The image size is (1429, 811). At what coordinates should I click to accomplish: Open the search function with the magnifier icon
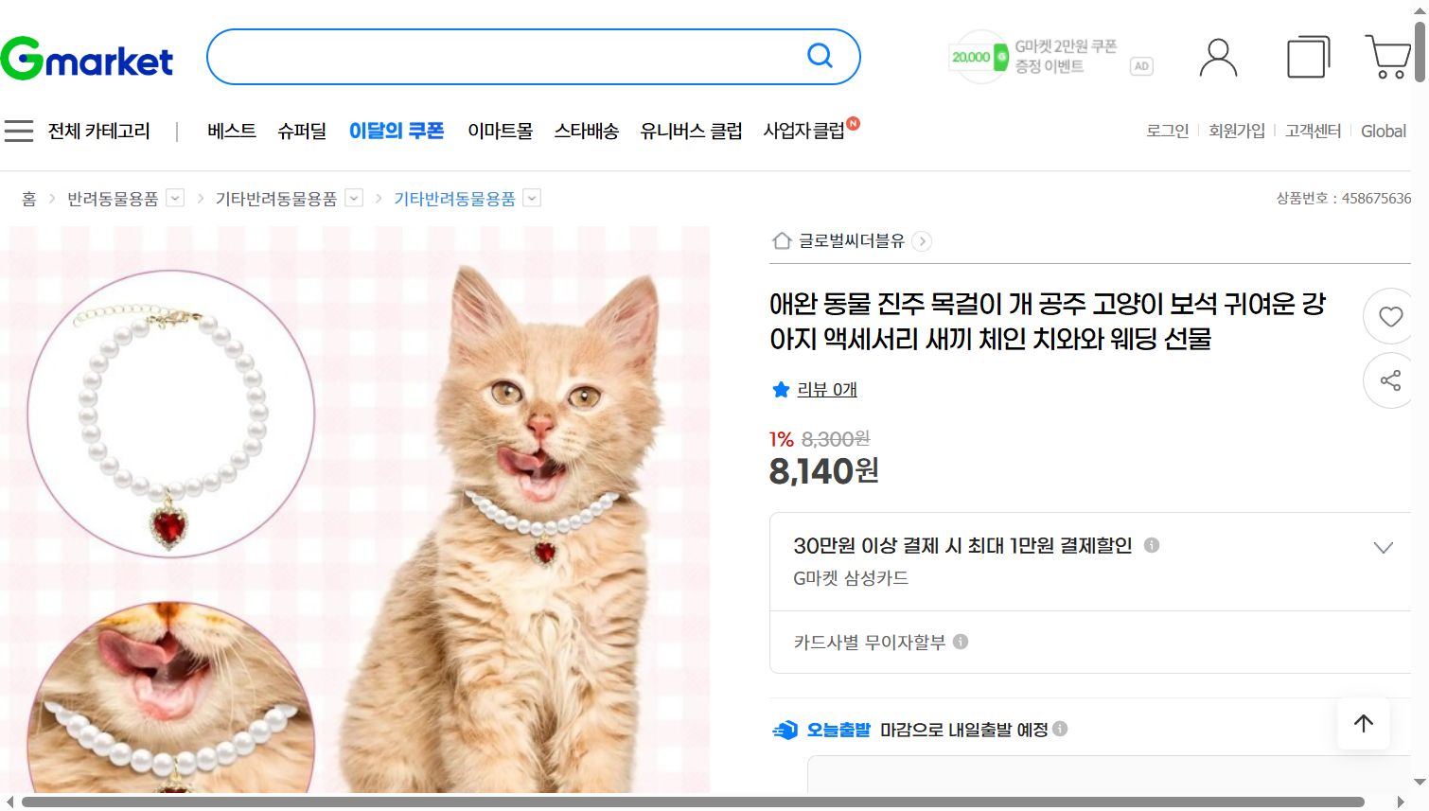[x=819, y=56]
